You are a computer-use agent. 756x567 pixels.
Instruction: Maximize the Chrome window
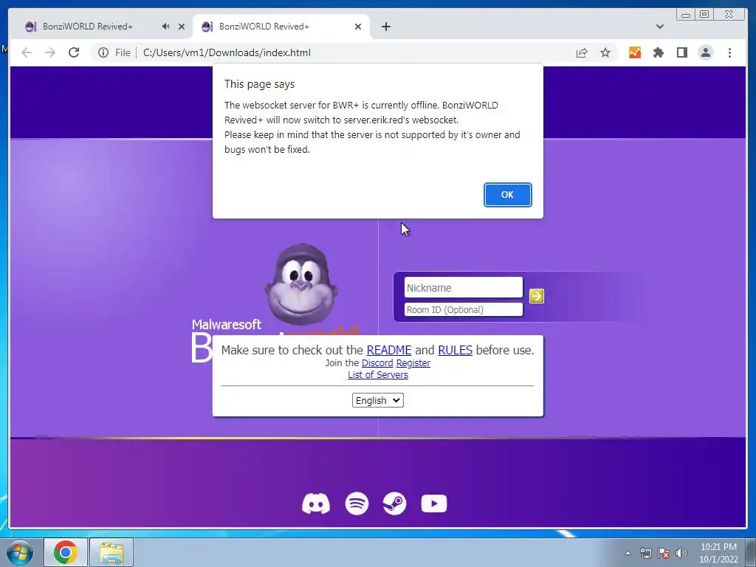click(x=704, y=14)
